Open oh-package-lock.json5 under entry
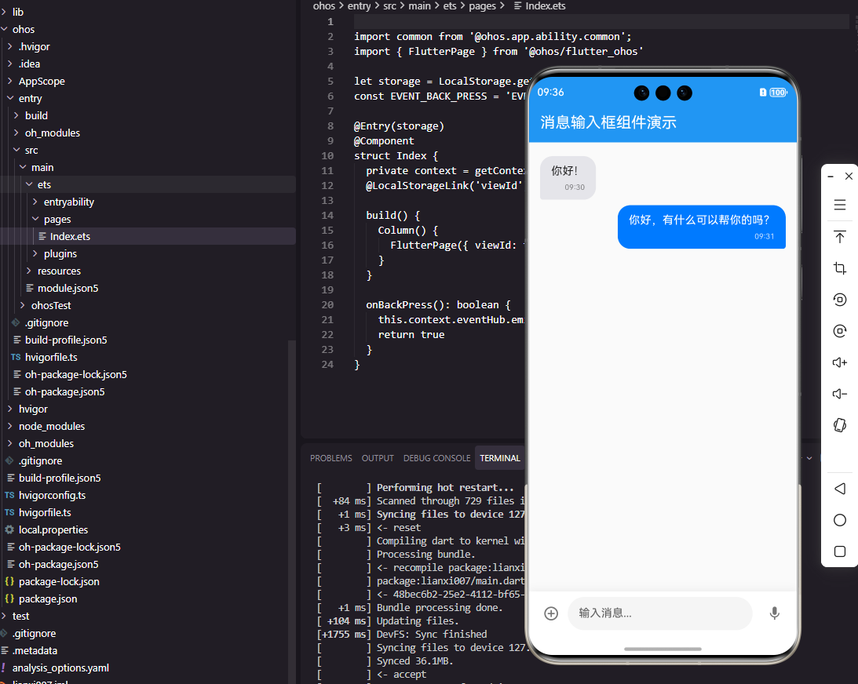Screen dimensions: 858x684 75,374
